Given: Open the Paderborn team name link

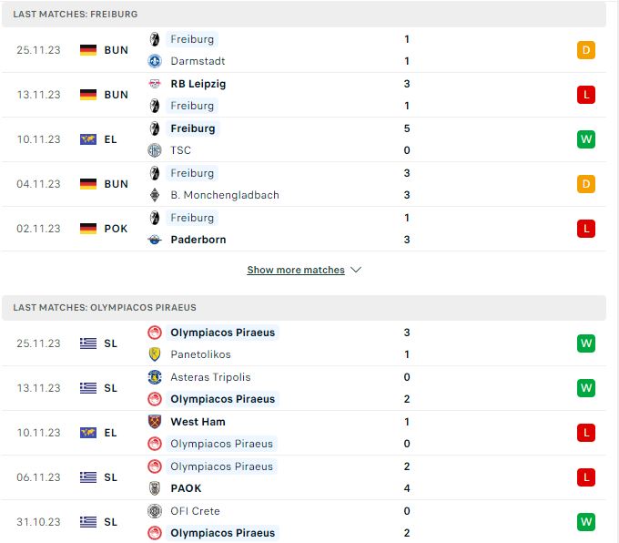Looking at the screenshot, I should click(198, 240).
